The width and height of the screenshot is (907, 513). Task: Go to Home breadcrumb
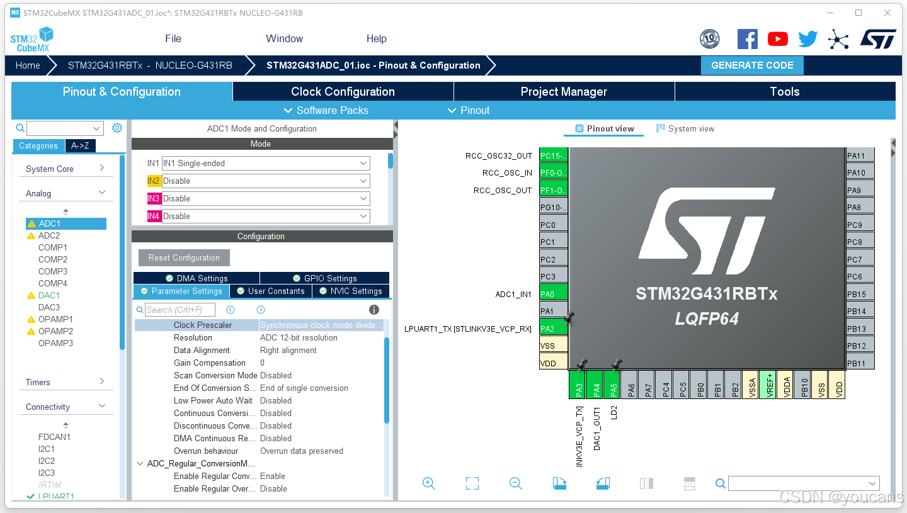(28, 65)
